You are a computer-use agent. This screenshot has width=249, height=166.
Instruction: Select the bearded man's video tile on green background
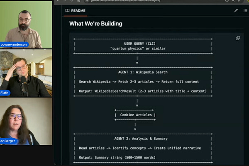click(x=26, y=24)
